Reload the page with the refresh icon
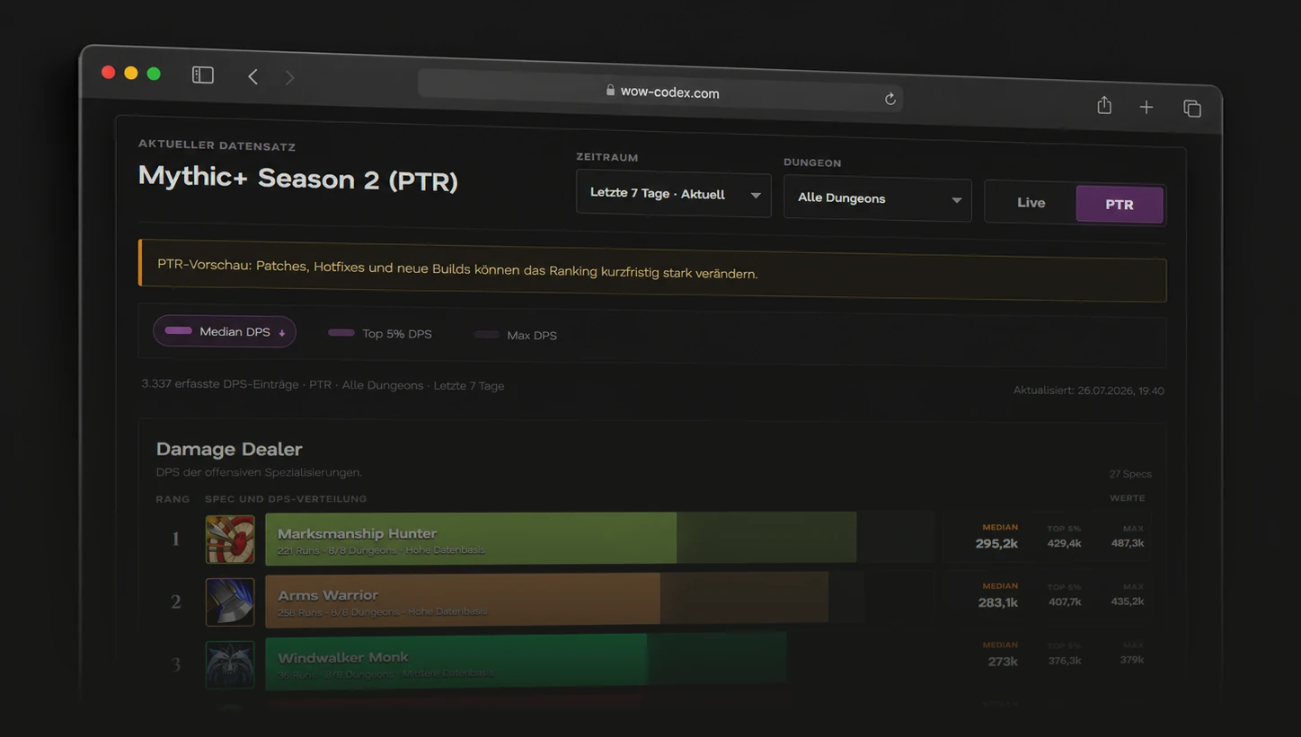 (x=890, y=99)
